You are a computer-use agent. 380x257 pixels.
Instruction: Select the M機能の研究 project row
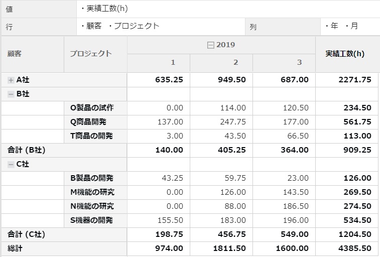pos(92,192)
